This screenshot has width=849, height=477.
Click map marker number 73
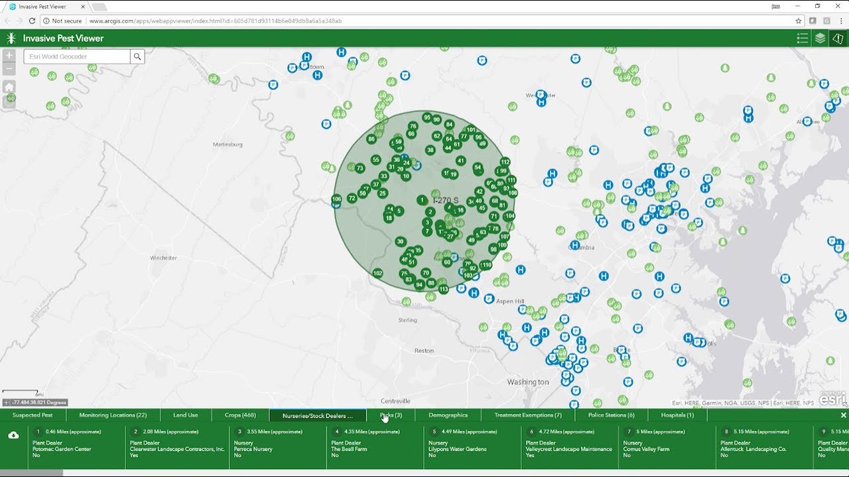(360, 168)
